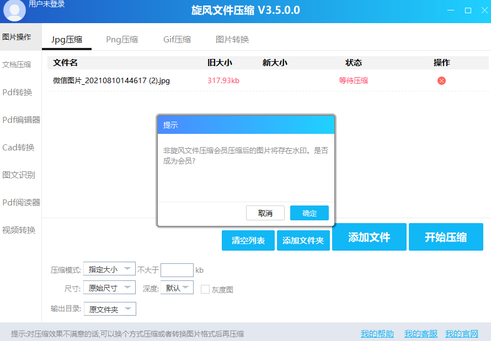This screenshot has width=491, height=341.
Task: Switch to the Png压缩 tab
Action: [x=122, y=40]
